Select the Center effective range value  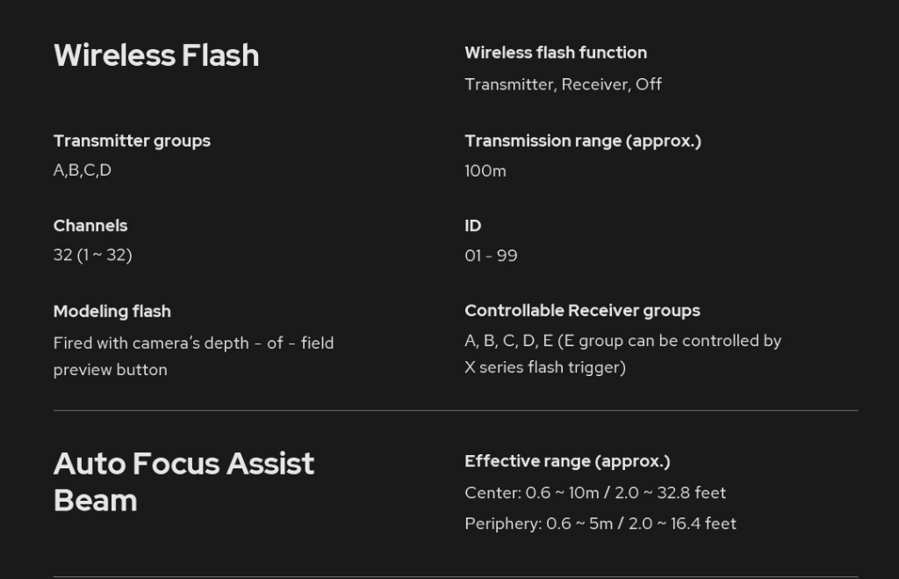595,493
